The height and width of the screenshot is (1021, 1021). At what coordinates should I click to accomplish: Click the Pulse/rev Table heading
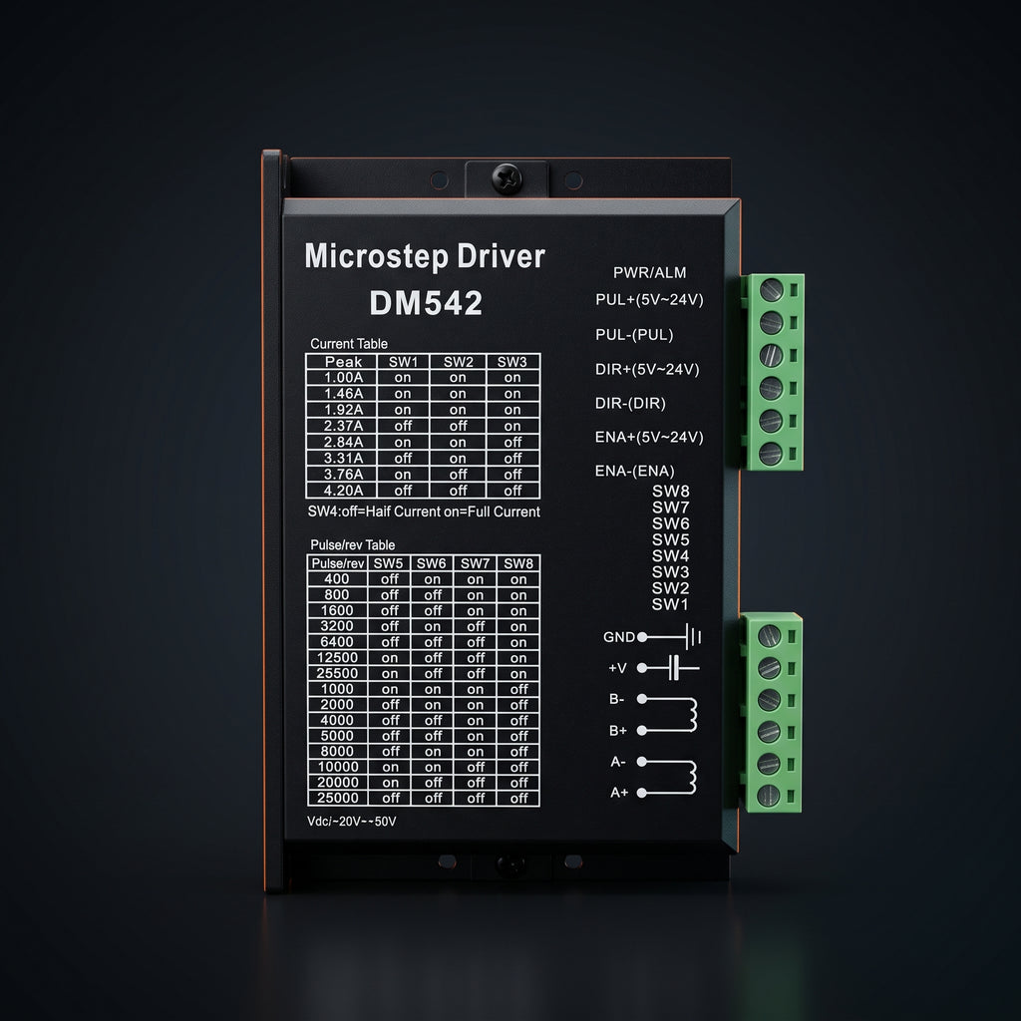pyautogui.click(x=352, y=544)
